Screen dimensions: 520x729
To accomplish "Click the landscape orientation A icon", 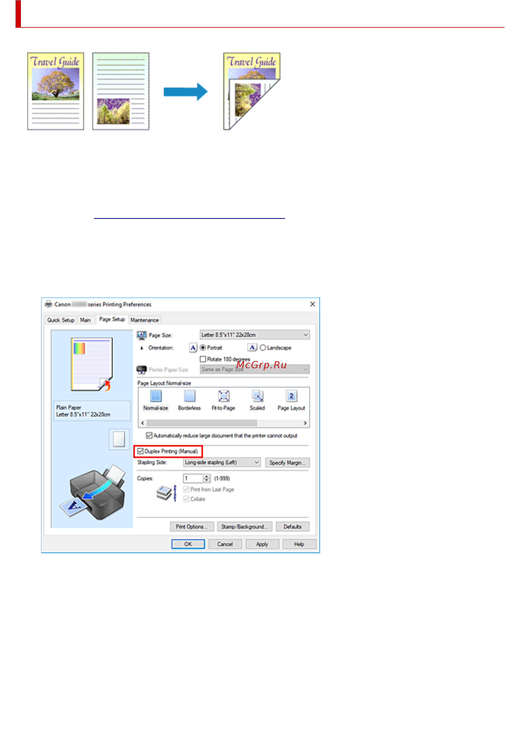I will pos(252,347).
